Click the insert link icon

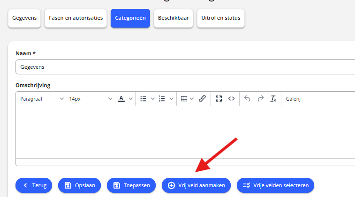pos(203,99)
